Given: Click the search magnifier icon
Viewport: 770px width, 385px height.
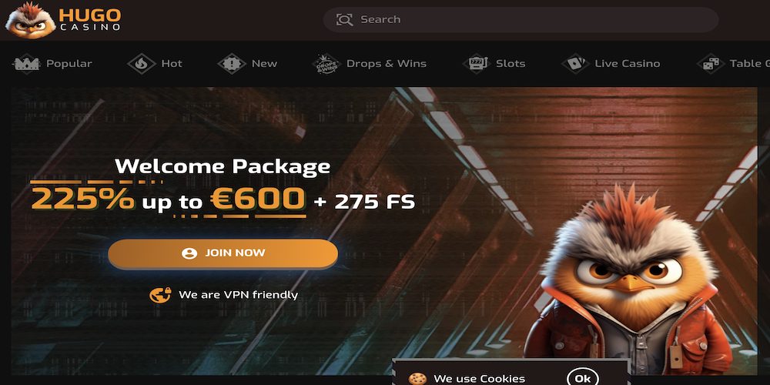Looking at the screenshot, I should tap(344, 20).
